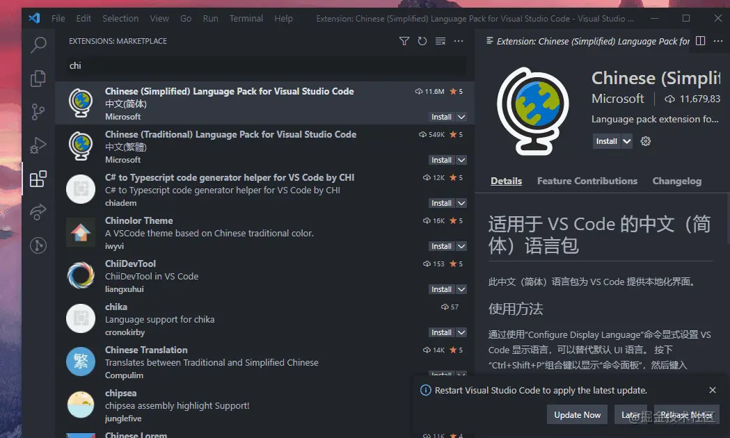The width and height of the screenshot is (730, 438).
Task: Open editor more actions ellipsis
Action: [718, 41]
